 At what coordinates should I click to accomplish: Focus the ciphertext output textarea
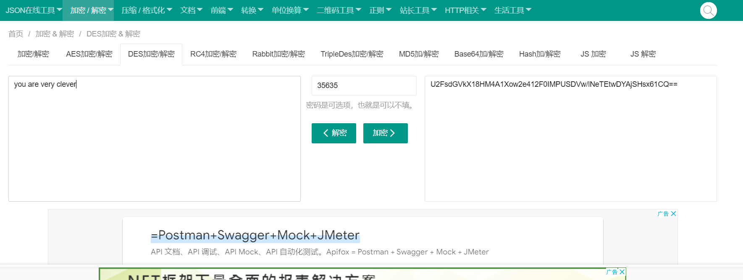click(571, 139)
